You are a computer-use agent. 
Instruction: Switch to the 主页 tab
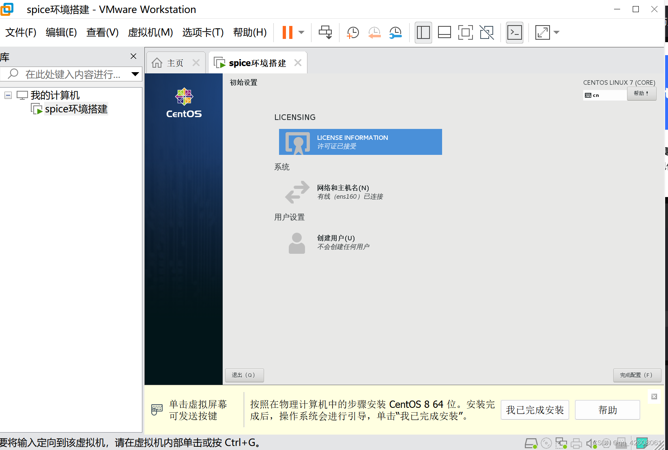click(x=175, y=62)
